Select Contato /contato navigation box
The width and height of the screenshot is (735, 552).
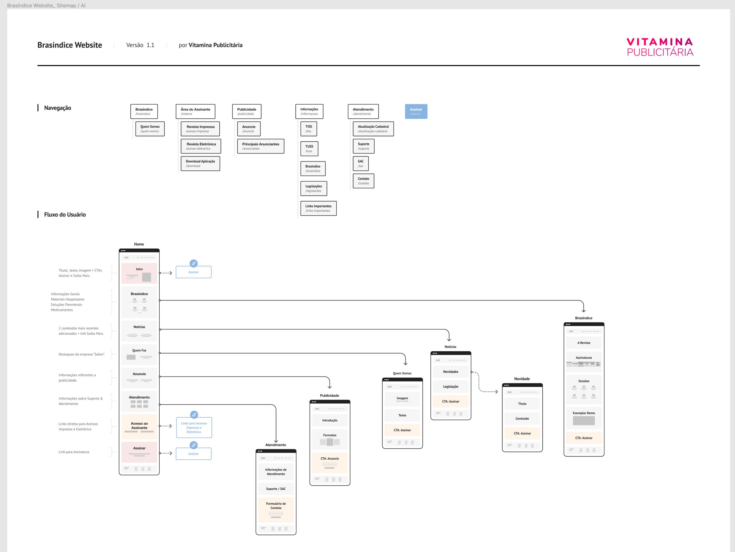click(363, 181)
